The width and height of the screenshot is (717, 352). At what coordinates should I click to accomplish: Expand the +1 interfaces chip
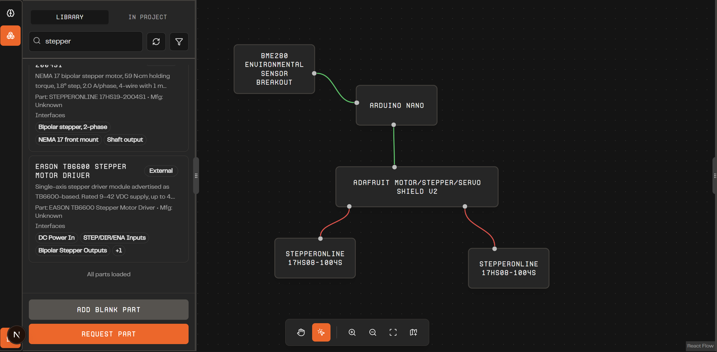point(118,250)
